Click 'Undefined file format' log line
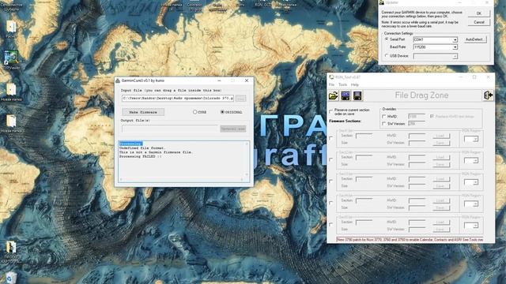 142,148
